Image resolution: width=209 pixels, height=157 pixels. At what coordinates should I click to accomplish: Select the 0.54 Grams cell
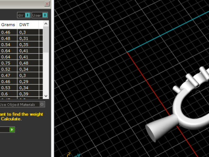click(8, 44)
